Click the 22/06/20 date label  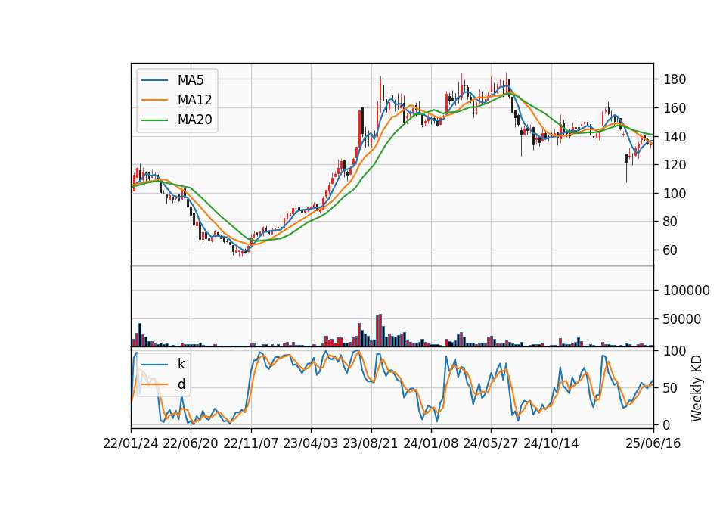[x=191, y=444]
